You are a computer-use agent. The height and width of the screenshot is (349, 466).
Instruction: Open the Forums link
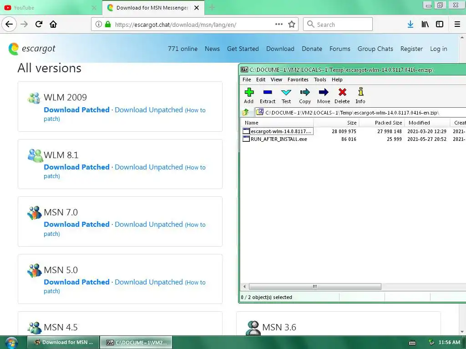[339, 49]
